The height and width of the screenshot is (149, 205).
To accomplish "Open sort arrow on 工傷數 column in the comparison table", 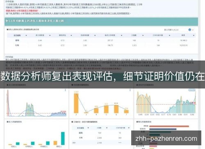I will (143, 35).
